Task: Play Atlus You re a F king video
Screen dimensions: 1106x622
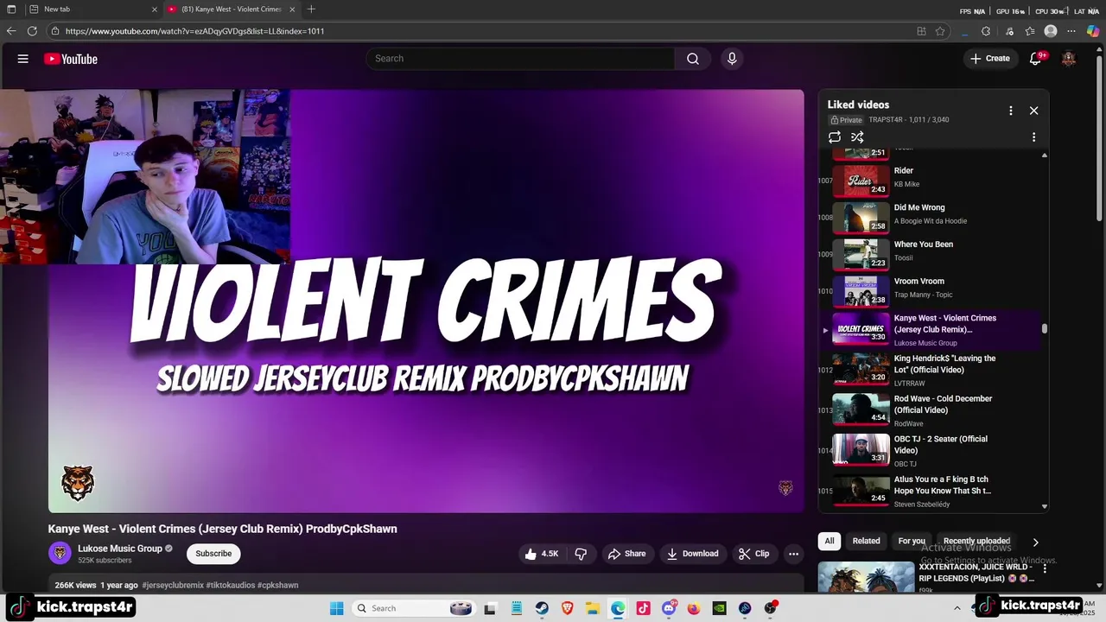Action: (931, 491)
